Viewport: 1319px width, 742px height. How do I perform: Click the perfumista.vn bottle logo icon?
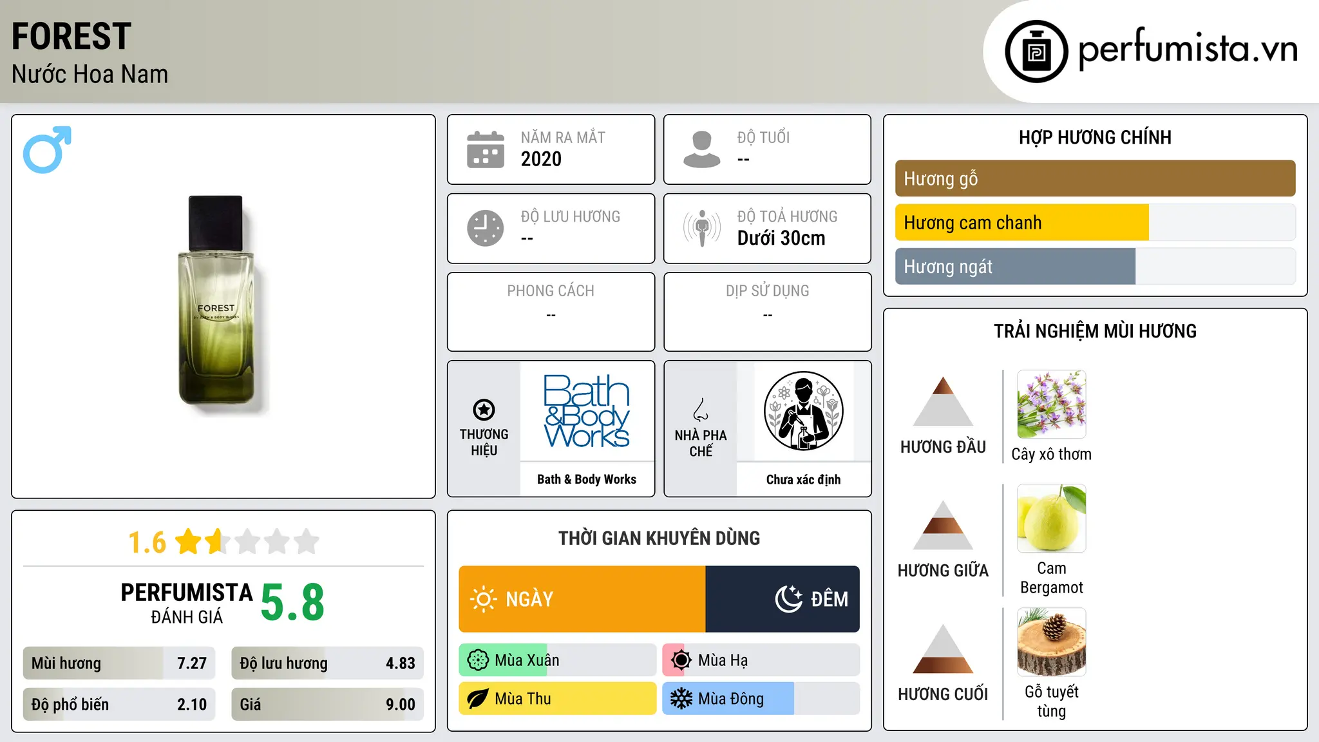point(1036,52)
